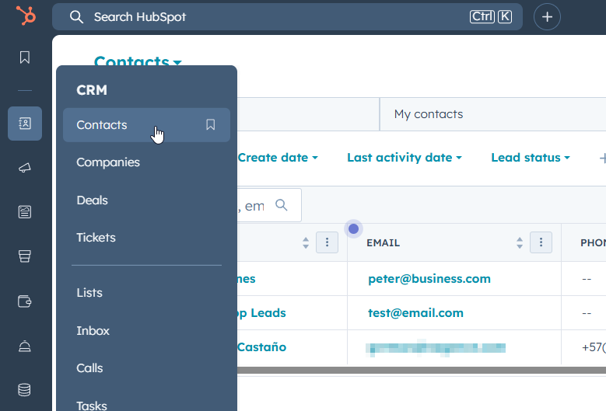The image size is (606, 411).
Task: Open the peter@business.com email link
Action: point(429,279)
